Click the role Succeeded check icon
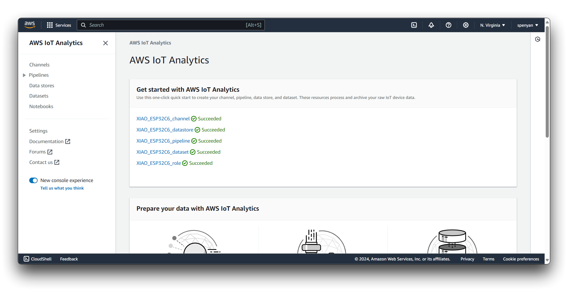The width and height of the screenshot is (568, 291). coord(185,163)
